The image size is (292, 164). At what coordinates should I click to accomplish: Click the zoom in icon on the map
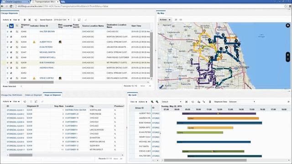288,55
